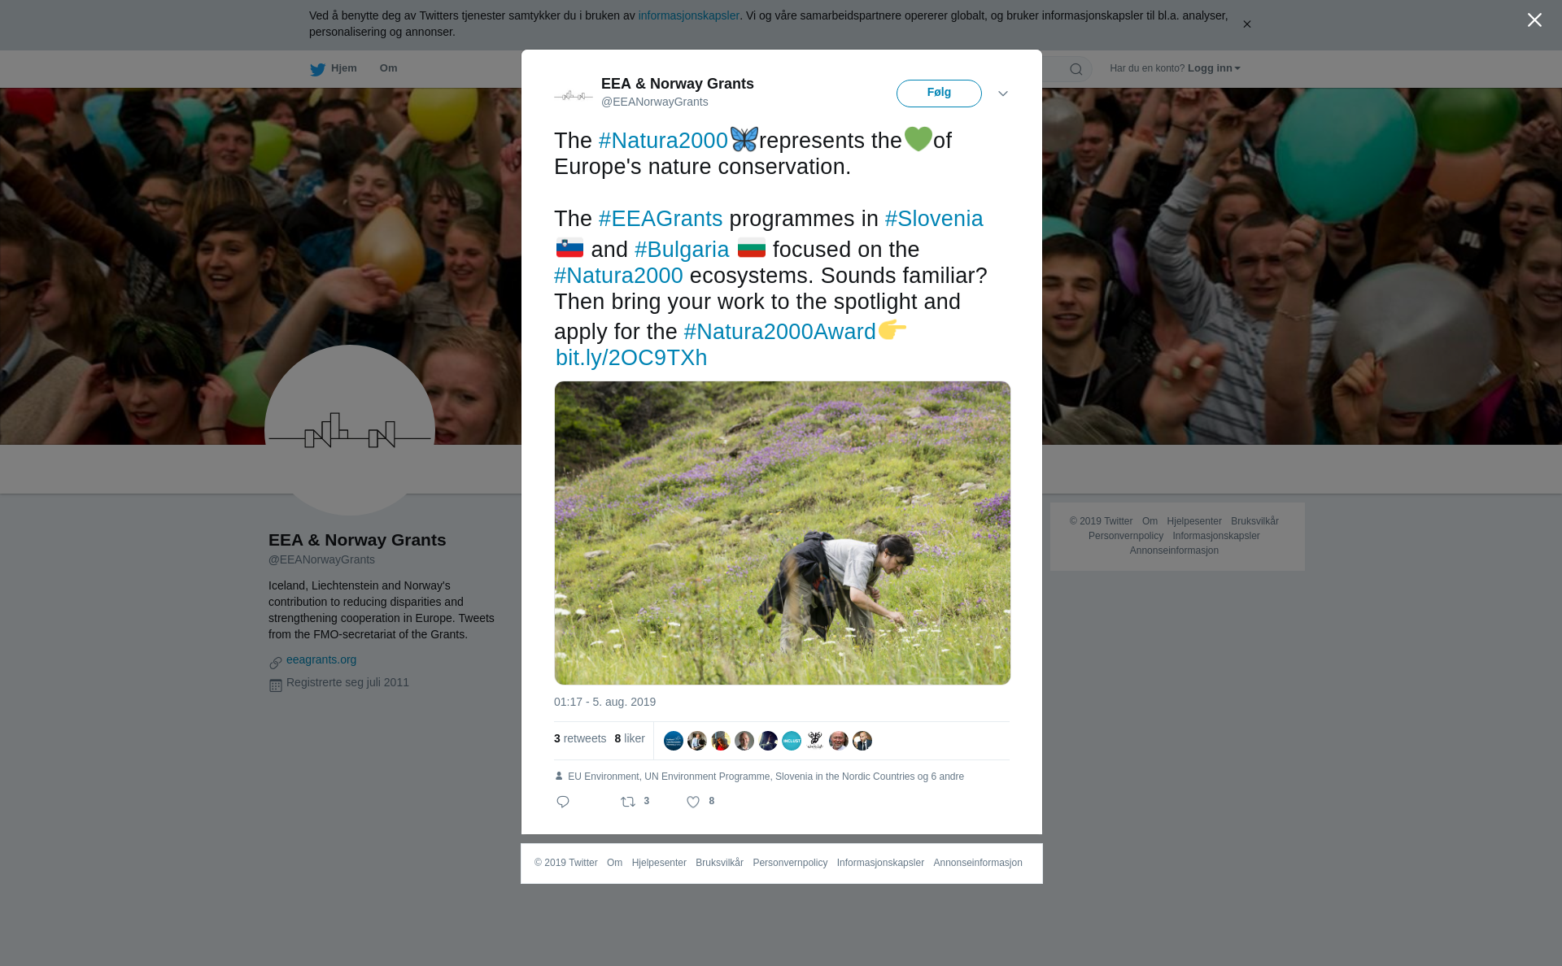Open the bit.ly/2OC9TXh link
The height and width of the screenshot is (966, 1562).
tap(631, 358)
